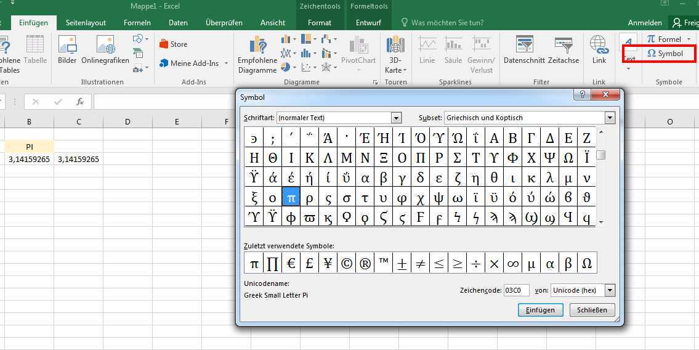Switch to the Formeln tab
This screenshot has height=350, width=699.
[137, 23]
